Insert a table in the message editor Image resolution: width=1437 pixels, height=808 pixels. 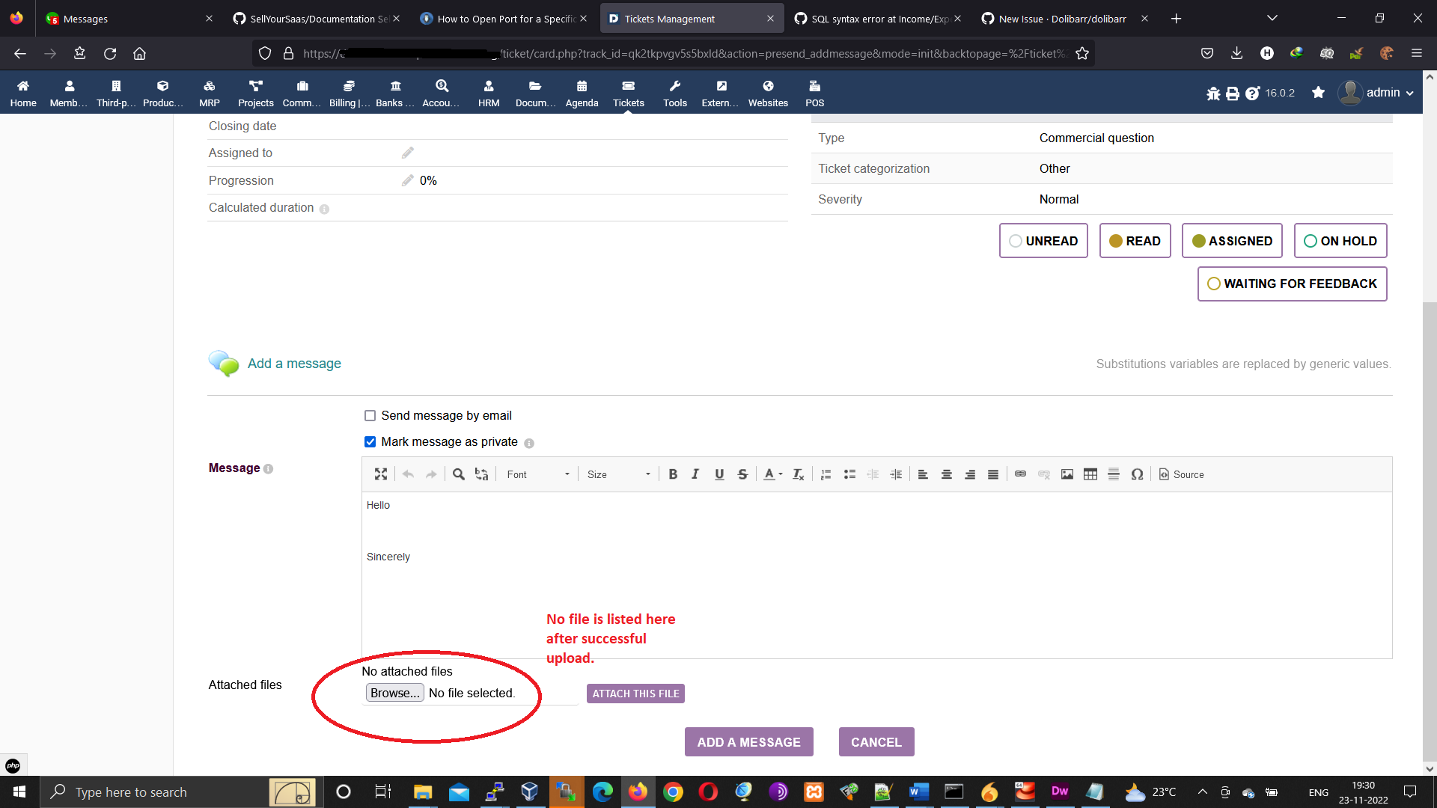click(x=1090, y=474)
